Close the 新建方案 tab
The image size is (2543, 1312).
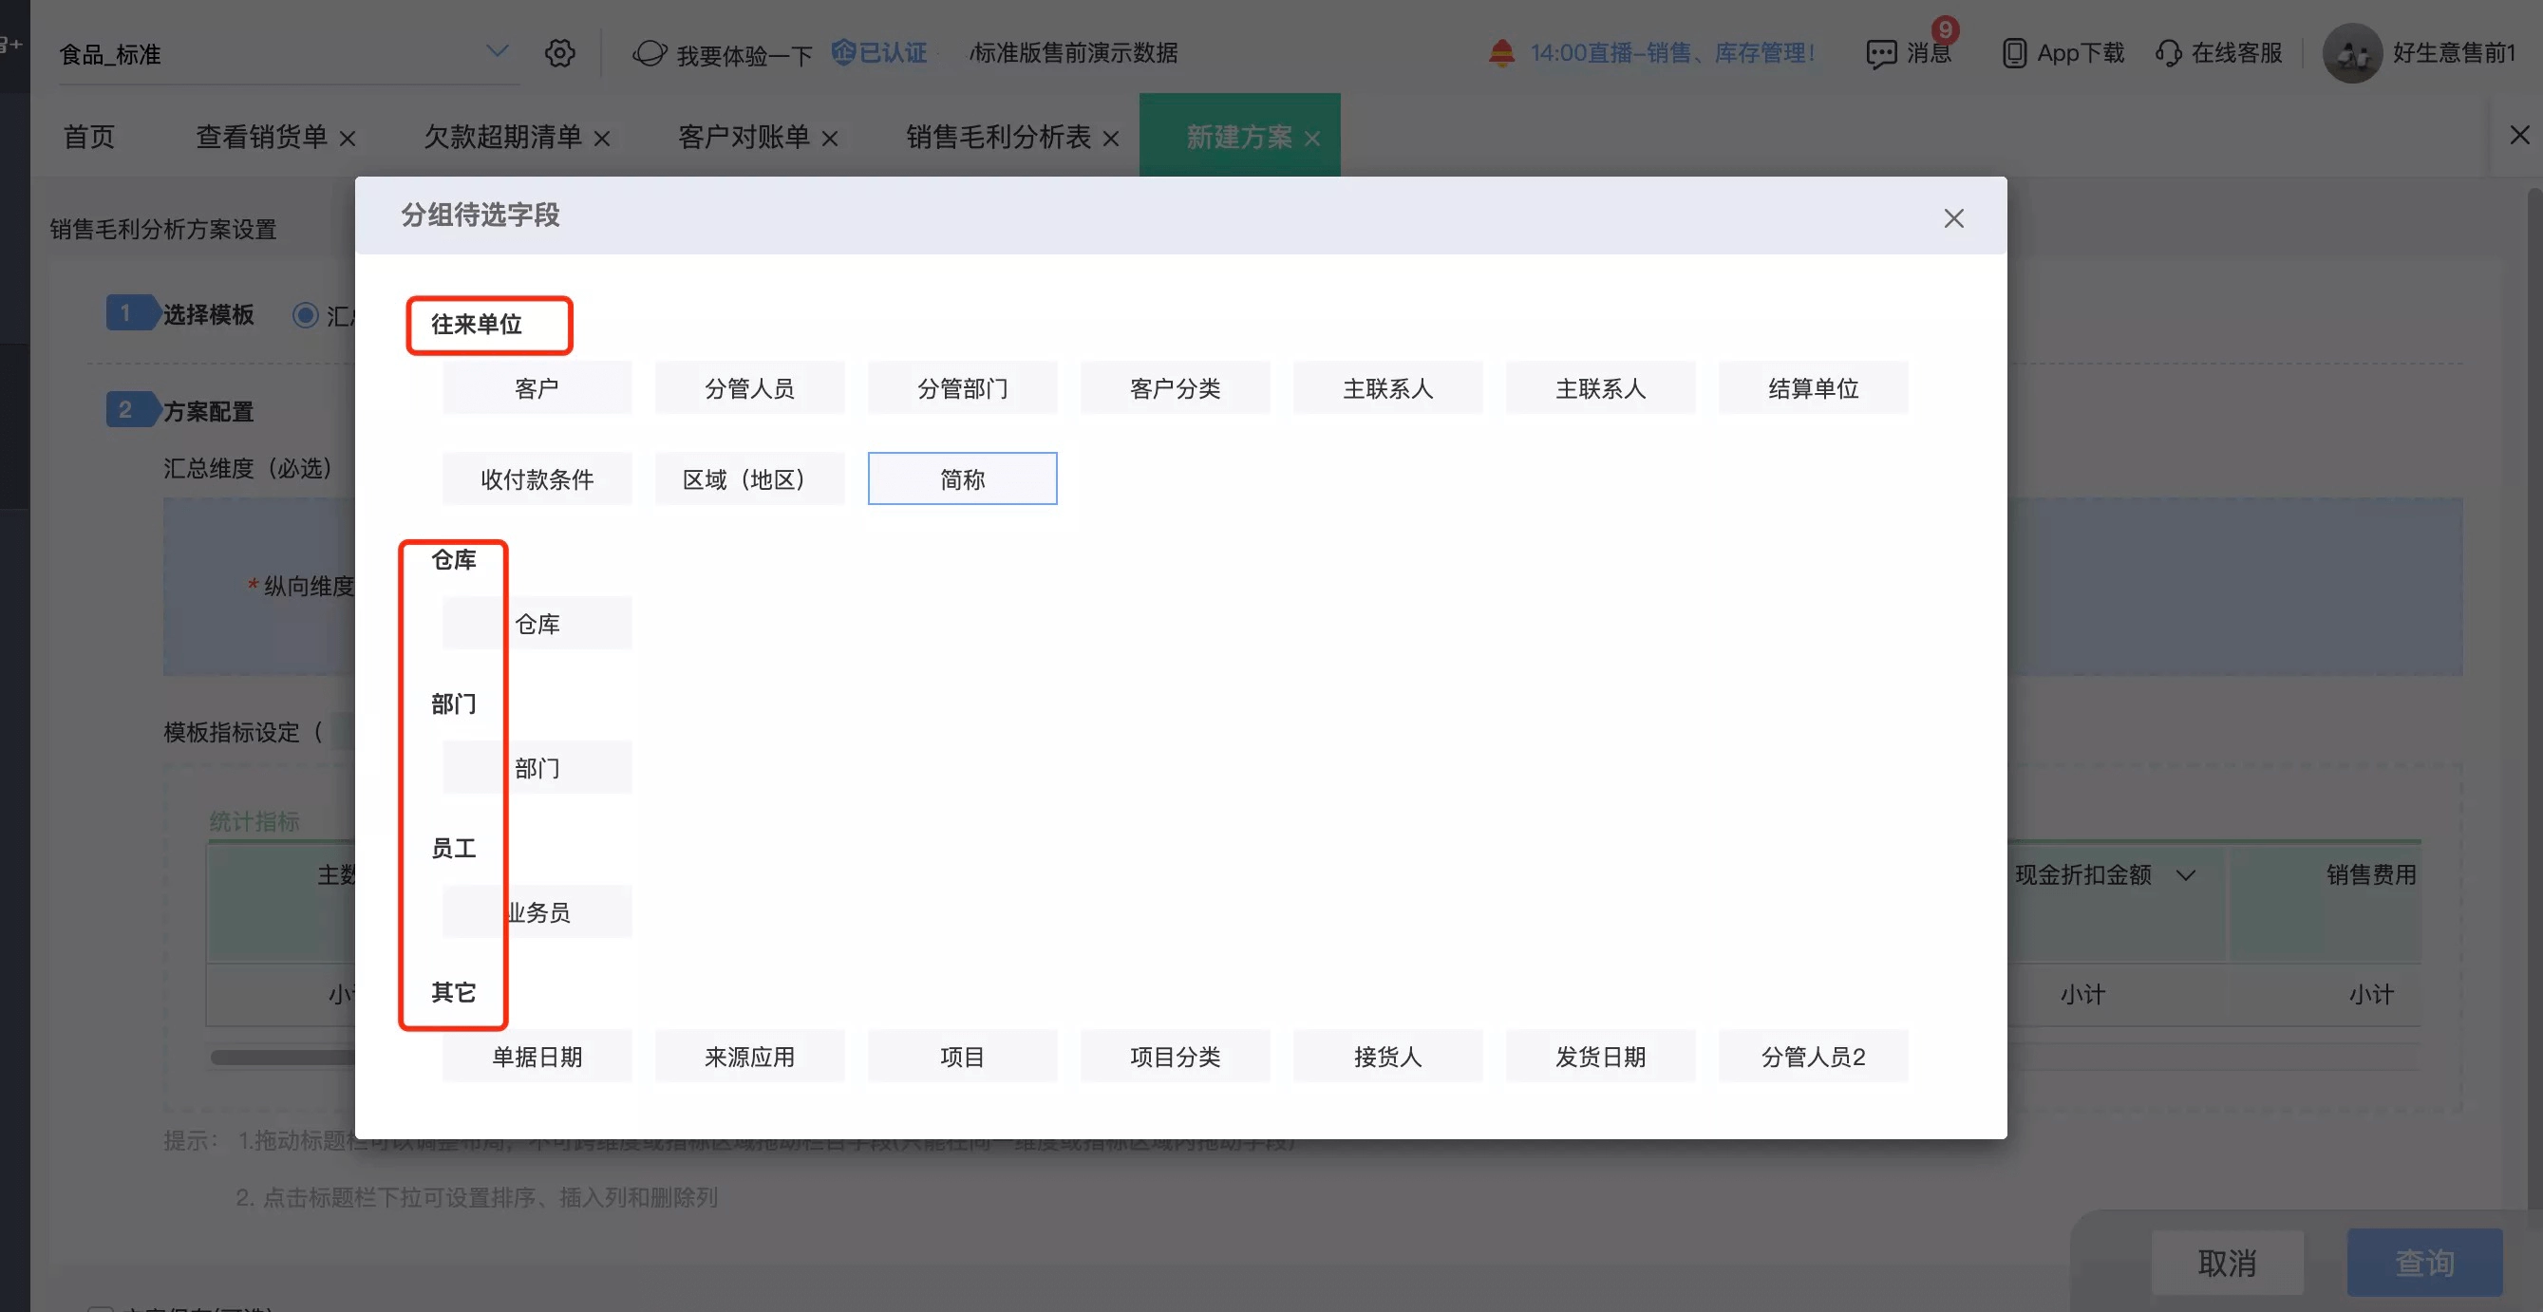1313,140
